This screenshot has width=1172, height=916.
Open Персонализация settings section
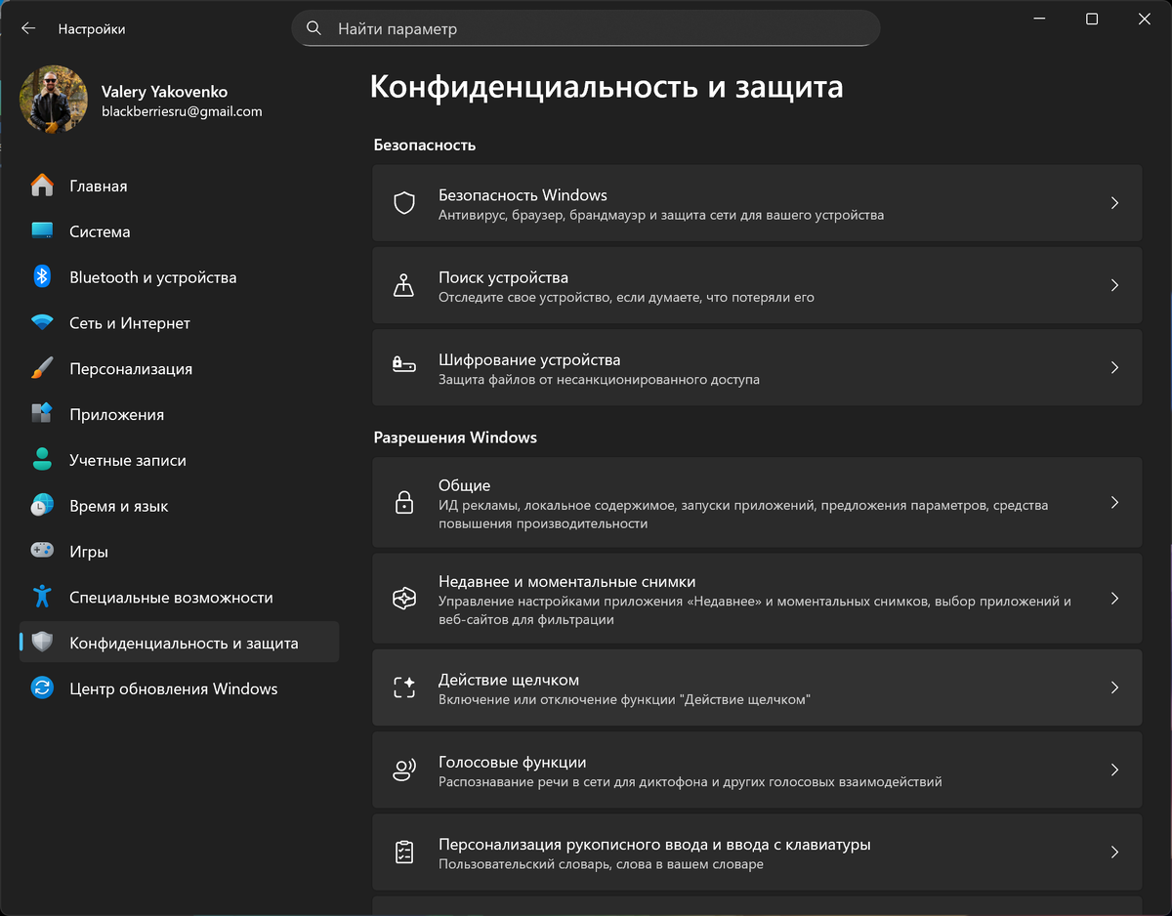click(180, 368)
